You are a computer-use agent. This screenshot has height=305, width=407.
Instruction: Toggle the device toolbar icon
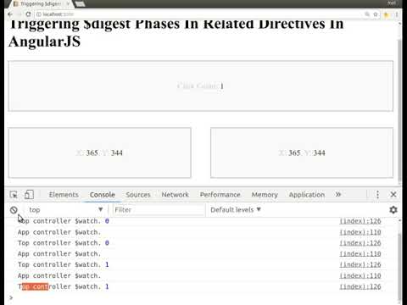click(x=29, y=195)
